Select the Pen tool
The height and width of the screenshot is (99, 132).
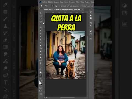click(40, 61)
